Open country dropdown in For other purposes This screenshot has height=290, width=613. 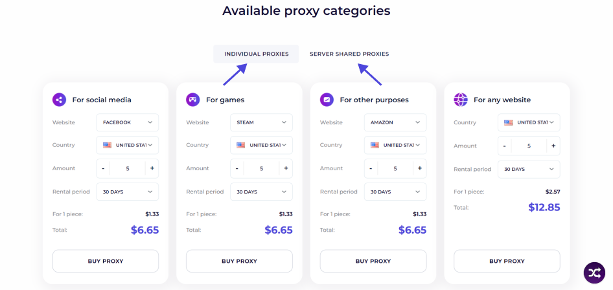pos(395,145)
